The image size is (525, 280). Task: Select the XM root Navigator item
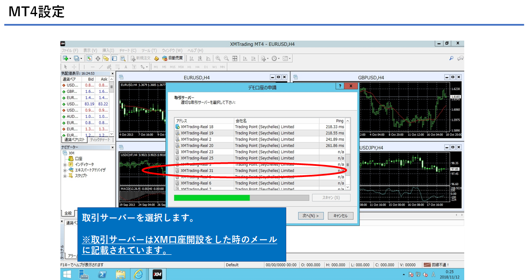71,153
